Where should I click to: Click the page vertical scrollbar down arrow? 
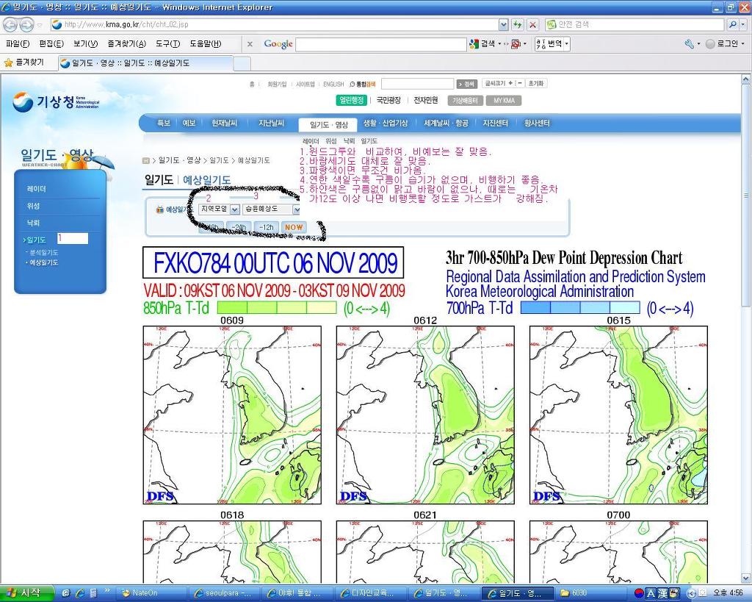(746, 578)
